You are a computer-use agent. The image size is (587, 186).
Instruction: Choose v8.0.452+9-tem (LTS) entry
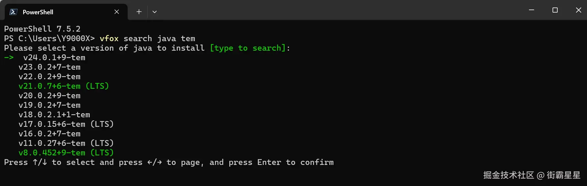[66, 153]
